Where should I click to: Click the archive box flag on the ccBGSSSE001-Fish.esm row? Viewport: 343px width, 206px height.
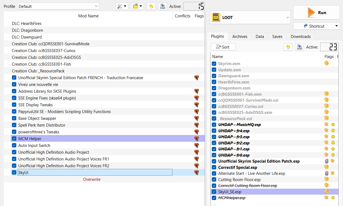[326, 94]
